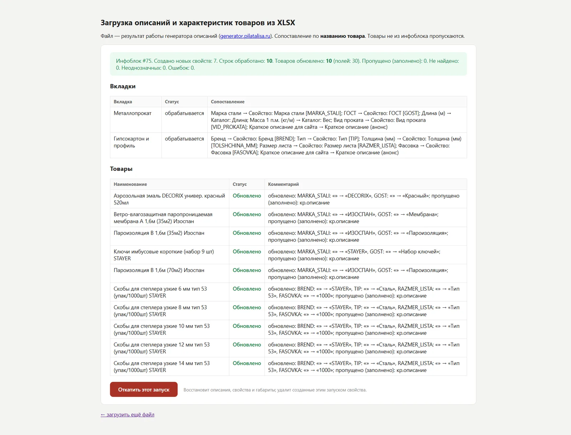
Task: Select product 'Скобы для степлера узкие 8 мм'
Action: coord(160,311)
